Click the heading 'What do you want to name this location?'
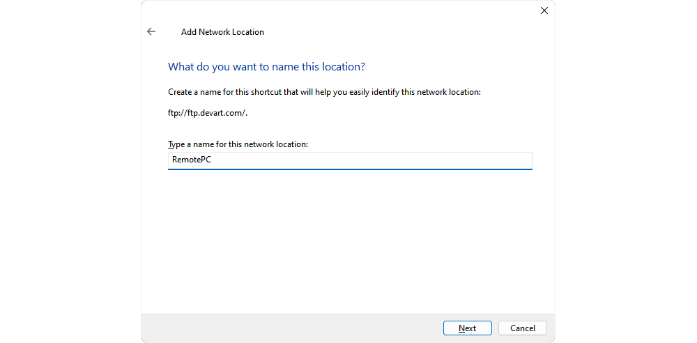697x343 pixels. coord(266,67)
